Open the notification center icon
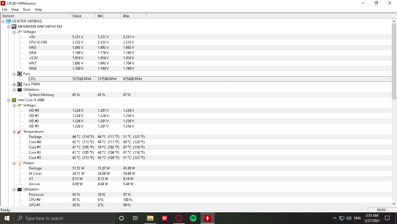 [387, 218]
